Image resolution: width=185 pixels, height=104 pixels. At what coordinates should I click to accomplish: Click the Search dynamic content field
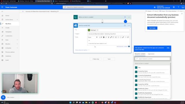[x=152, y=59]
